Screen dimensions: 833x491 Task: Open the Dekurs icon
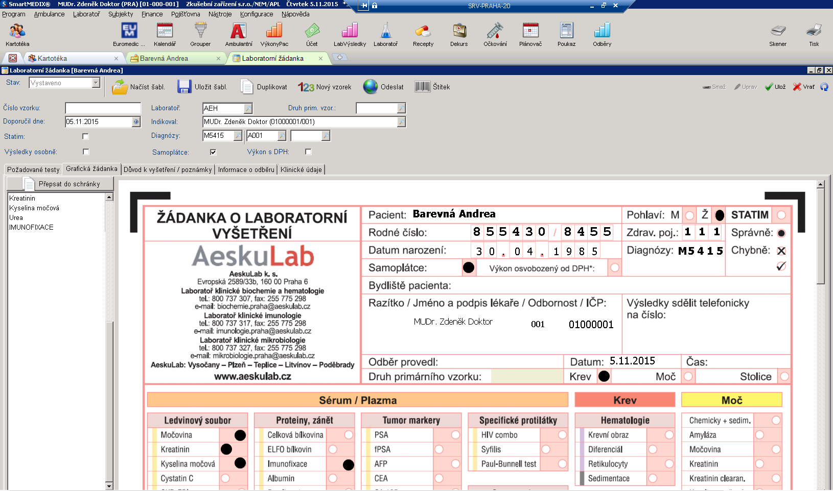[x=459, y=35]
